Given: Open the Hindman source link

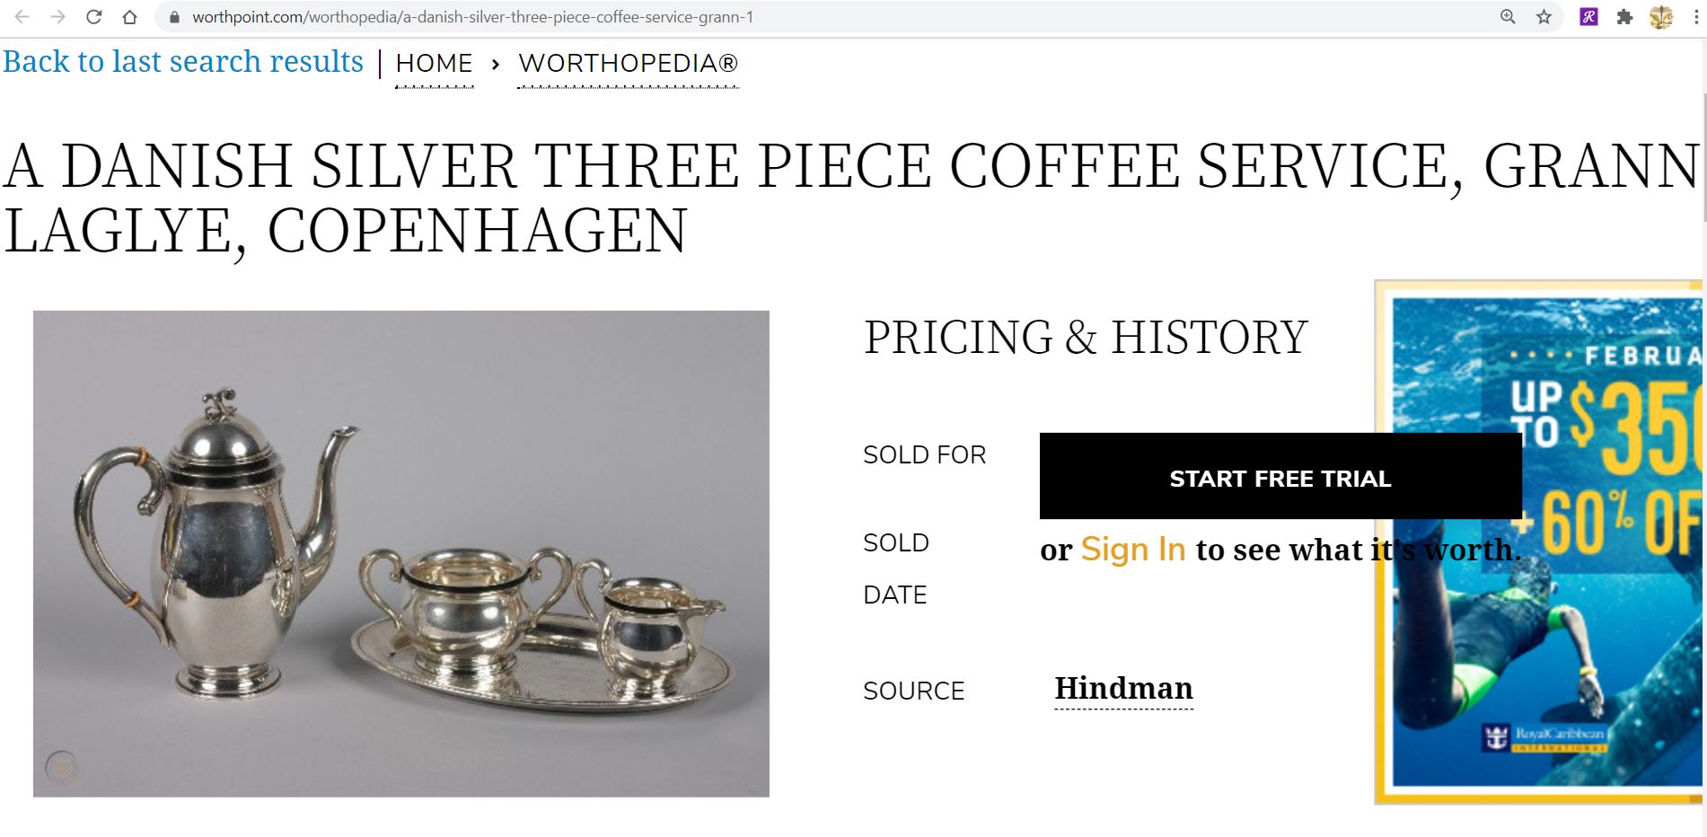Looking at the screenshot, I should pyautogui.click(x=1123, y=690).
